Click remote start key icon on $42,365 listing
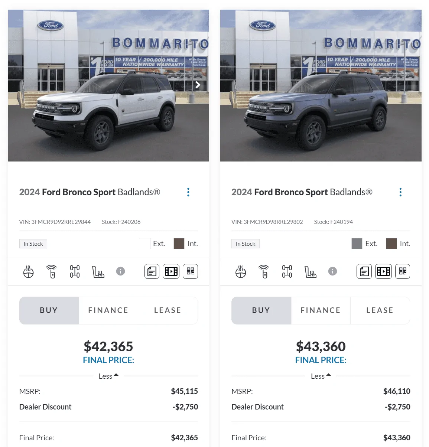The height and width of the screenshot is (447, 429). tap(52, 271)
